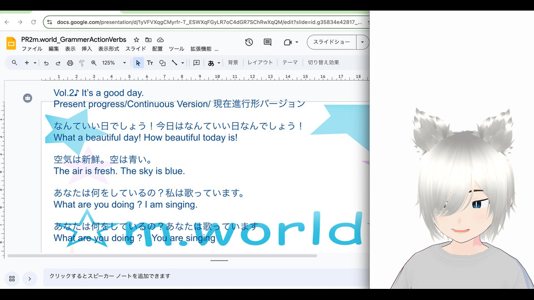The width and height of the screenshot is (534, 300).
Task: Click text "You are singing" line
Action: [x=184, y=238]
